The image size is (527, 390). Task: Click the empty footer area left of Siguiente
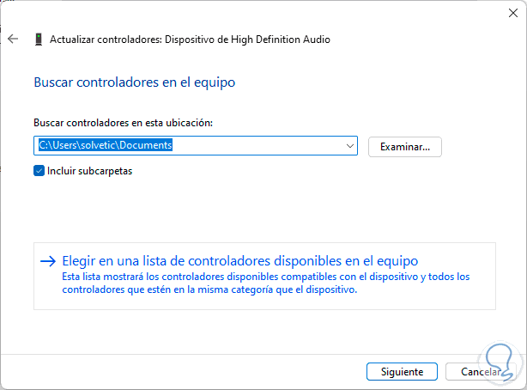172,372
